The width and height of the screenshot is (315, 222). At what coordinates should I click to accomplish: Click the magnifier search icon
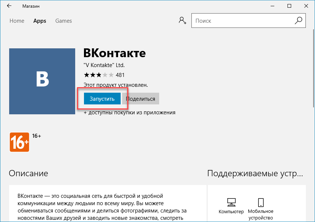tap(298, 21)
